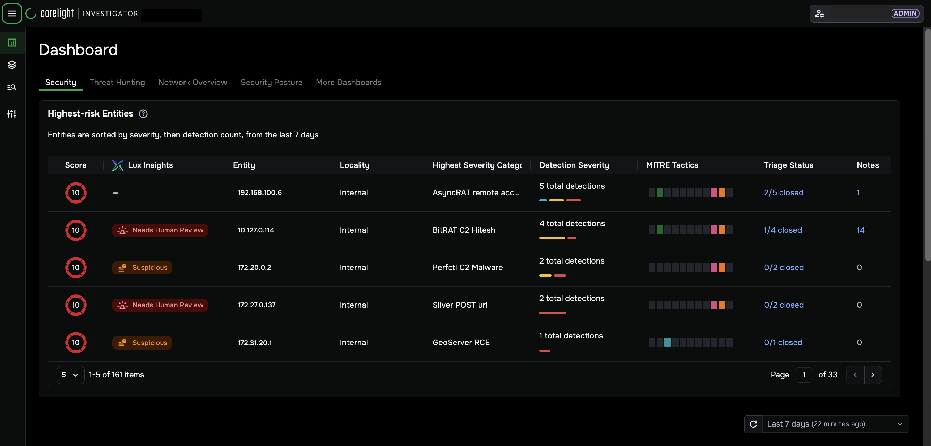Screen dimensions: 931x446
Task: Click score 10 ring for 172.27.0.137
Action: (x=76, y=305)
